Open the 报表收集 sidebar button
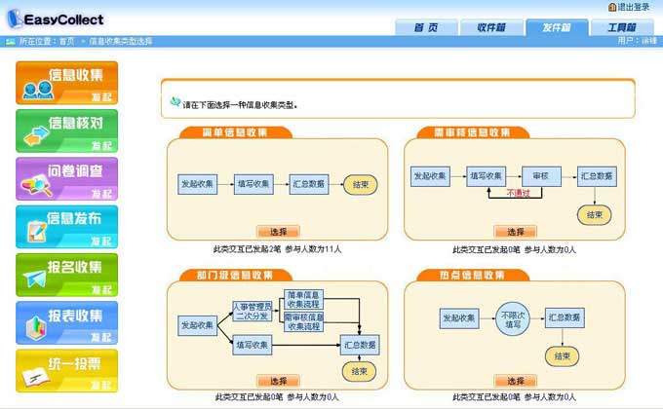 (67, 322)
